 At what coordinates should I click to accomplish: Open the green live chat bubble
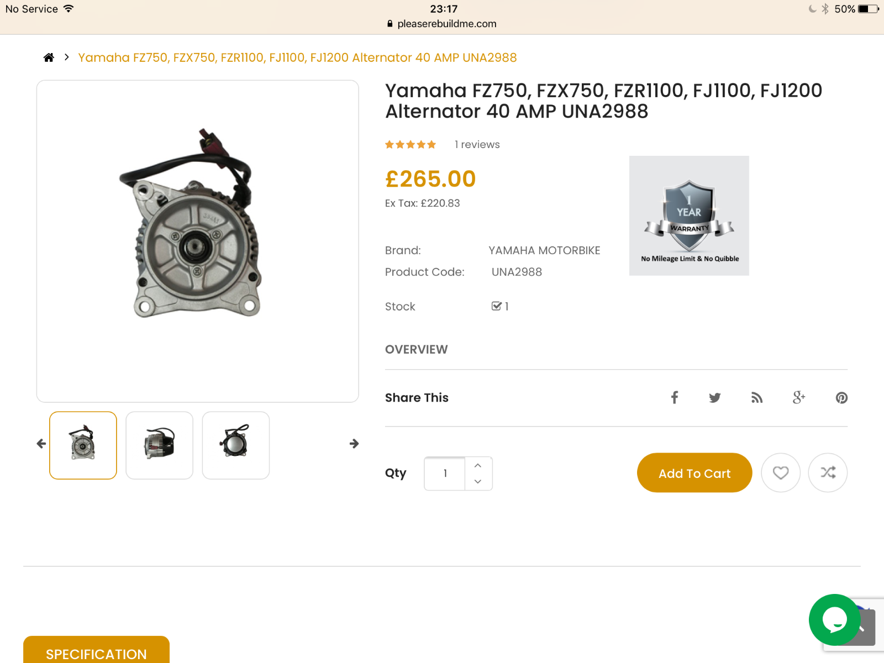[x=834, y=620]
